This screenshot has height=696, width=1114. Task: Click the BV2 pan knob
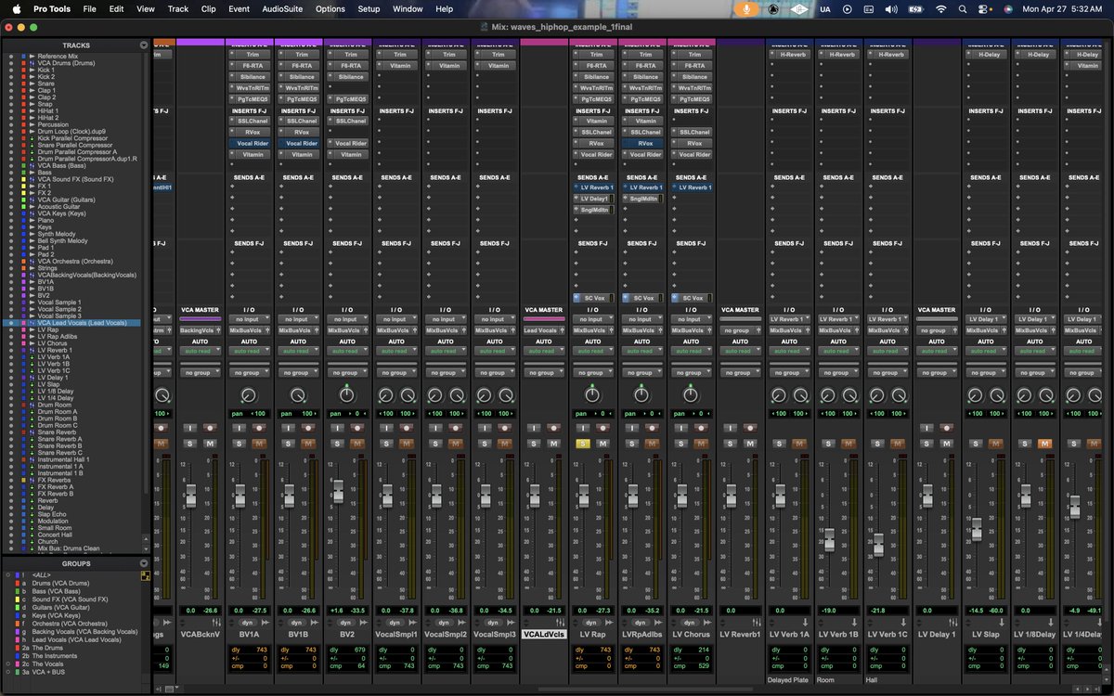[346, 394]
